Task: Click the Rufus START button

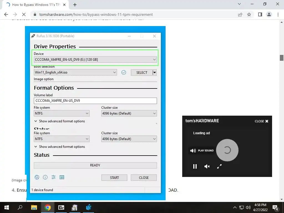Action: pos(114,178)
